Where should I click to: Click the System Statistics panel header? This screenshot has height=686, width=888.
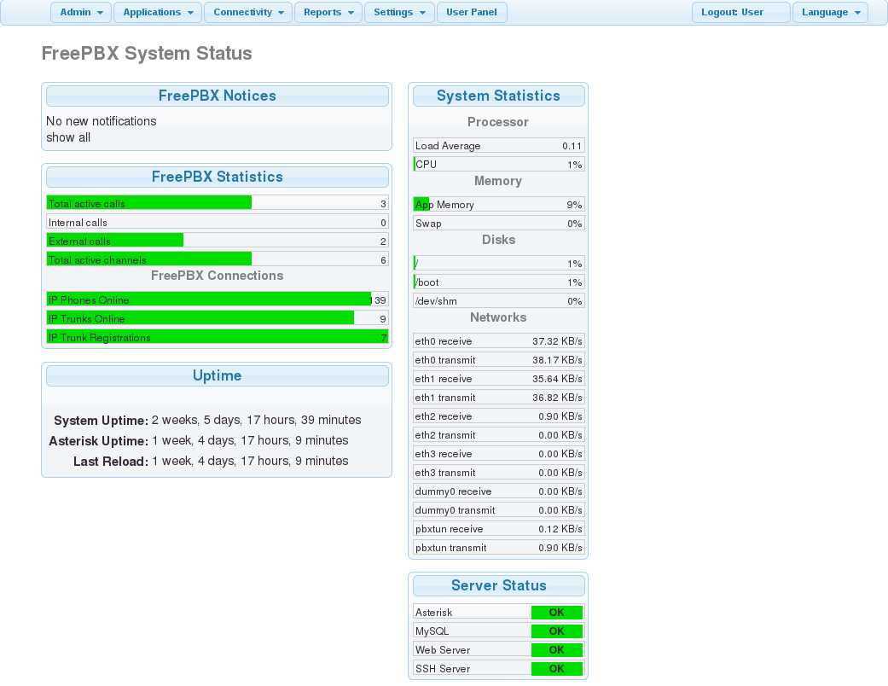point(498,96)
